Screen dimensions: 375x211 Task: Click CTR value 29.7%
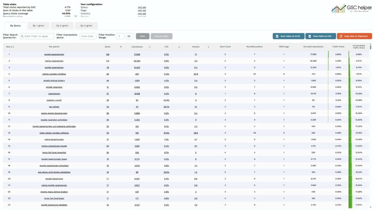(167, 107)
